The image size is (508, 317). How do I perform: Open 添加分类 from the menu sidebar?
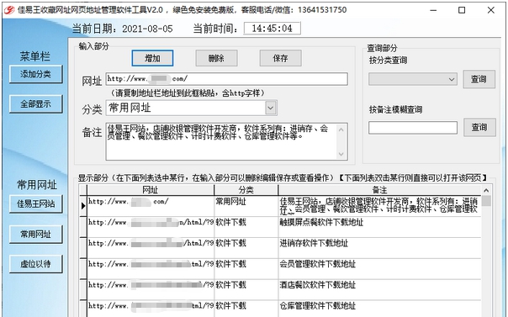tap(35, 74)
